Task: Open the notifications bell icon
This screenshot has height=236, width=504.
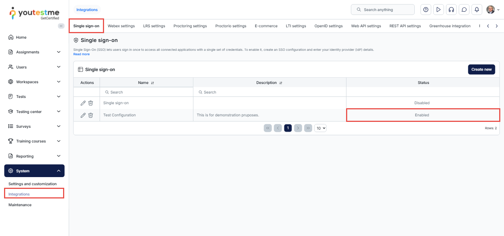Action: (x=477, y=10)
